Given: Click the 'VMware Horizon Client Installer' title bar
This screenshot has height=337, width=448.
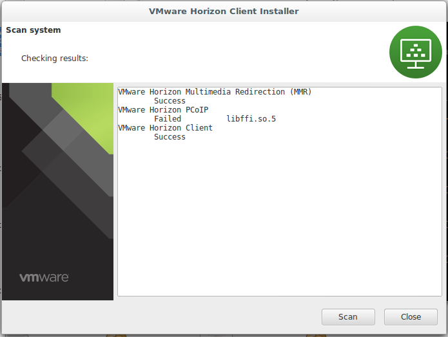Looking at the screenshot, I should 224,11.
